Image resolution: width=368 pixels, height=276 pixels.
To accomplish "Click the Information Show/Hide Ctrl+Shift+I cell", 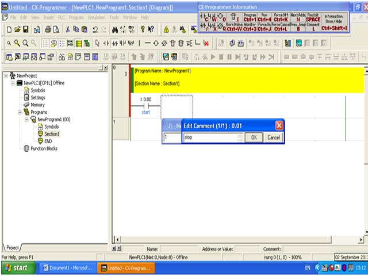I will 333,22.
